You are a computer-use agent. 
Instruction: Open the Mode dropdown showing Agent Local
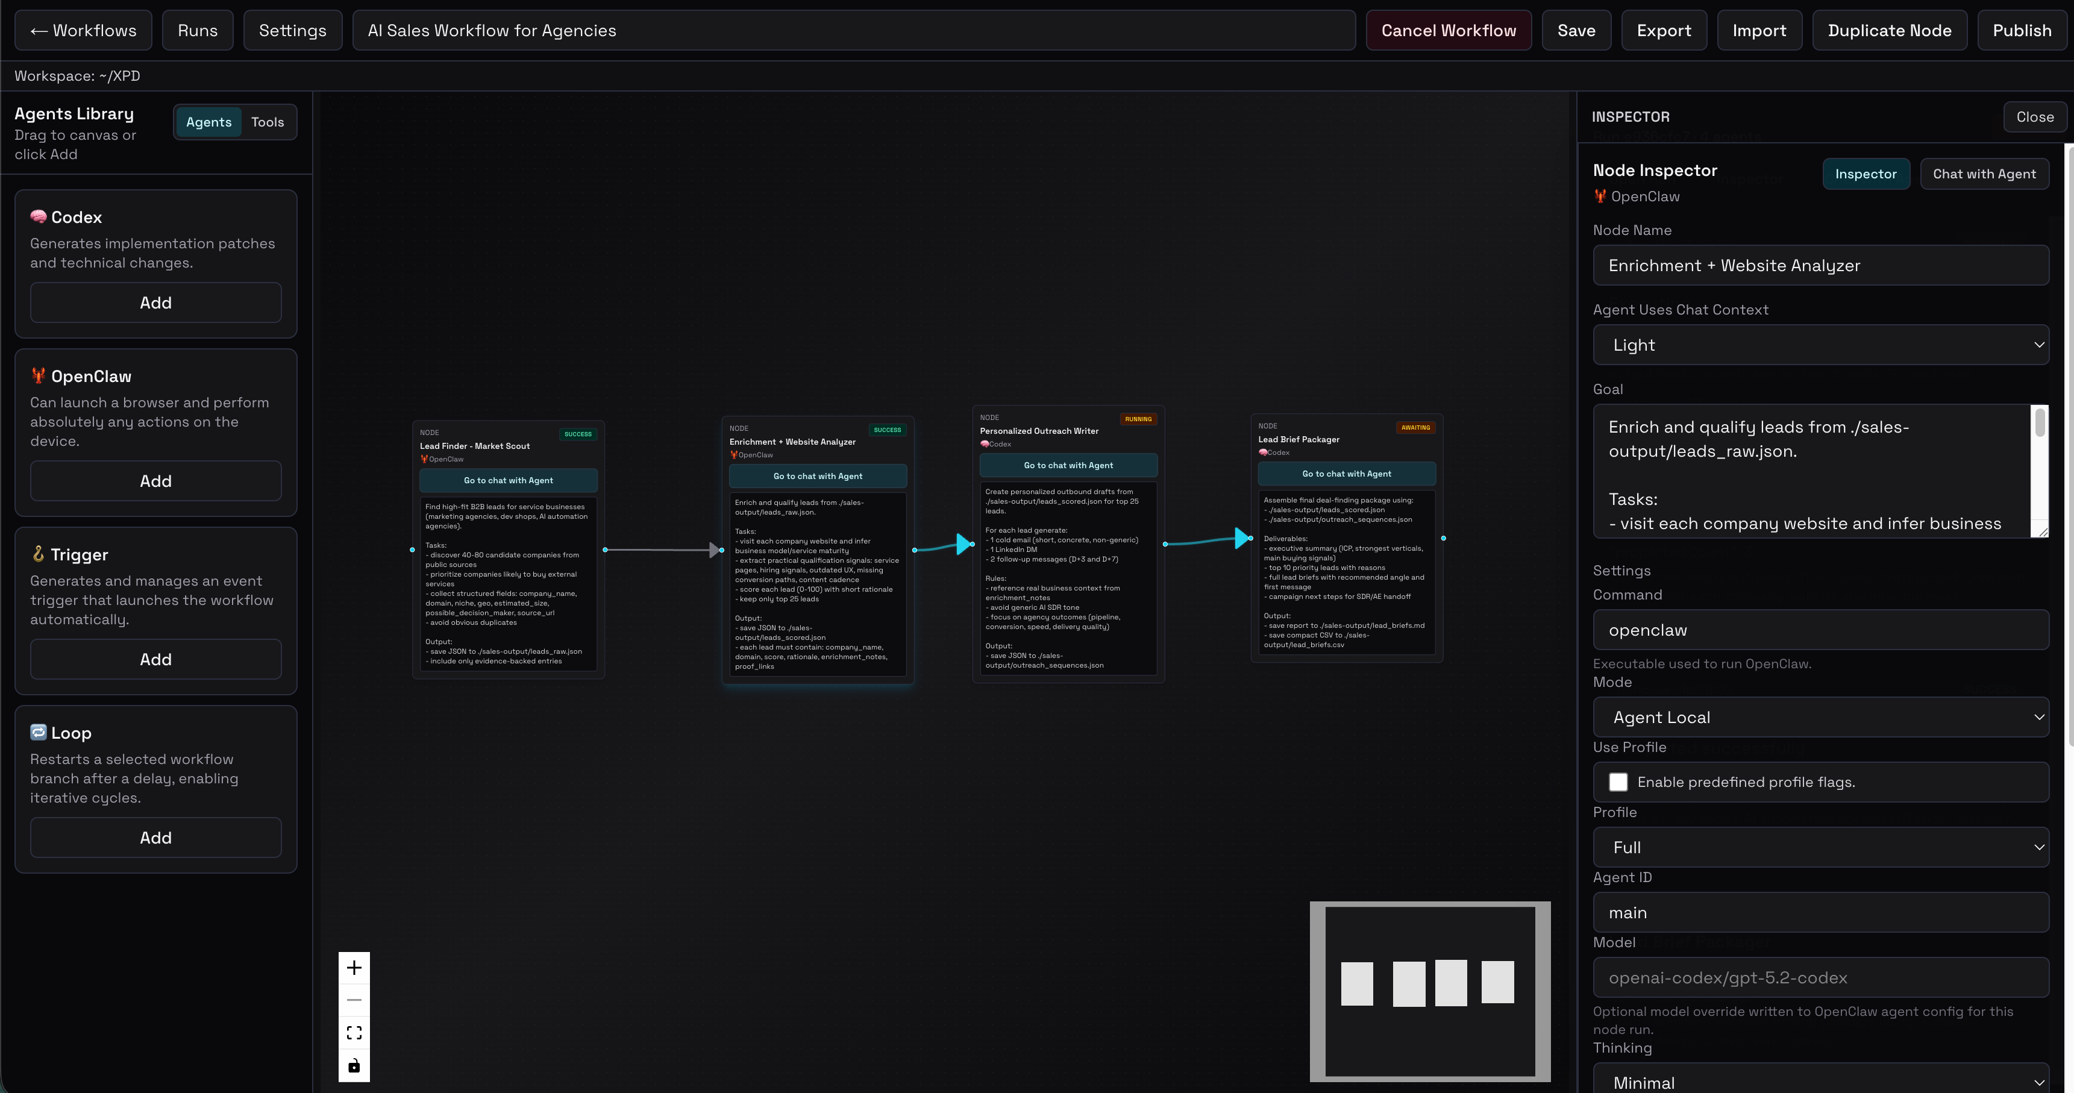coord(1820,717)
